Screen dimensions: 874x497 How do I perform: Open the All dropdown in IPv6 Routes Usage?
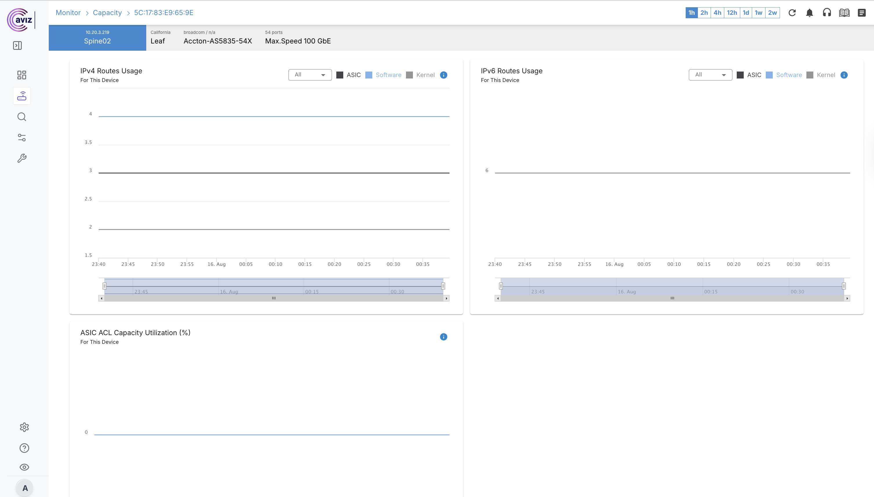[x=710, y=75]
